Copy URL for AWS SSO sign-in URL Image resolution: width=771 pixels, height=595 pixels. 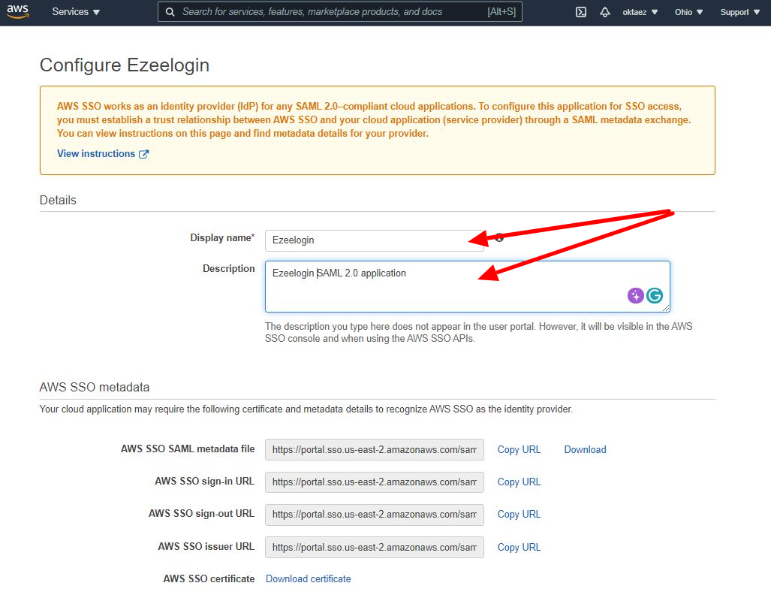click(x=519, y=482)
